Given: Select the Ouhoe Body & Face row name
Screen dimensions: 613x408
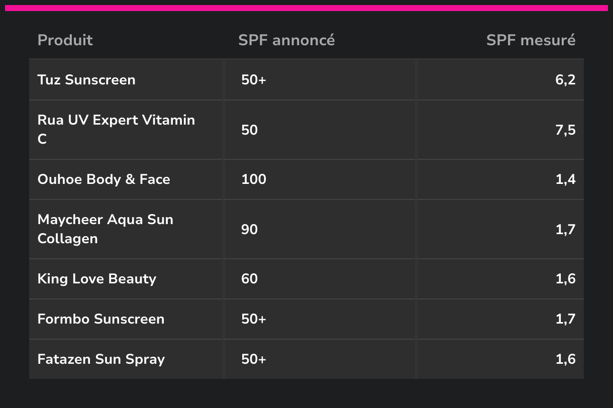Looking at the screenshot, I should (104, 179).
